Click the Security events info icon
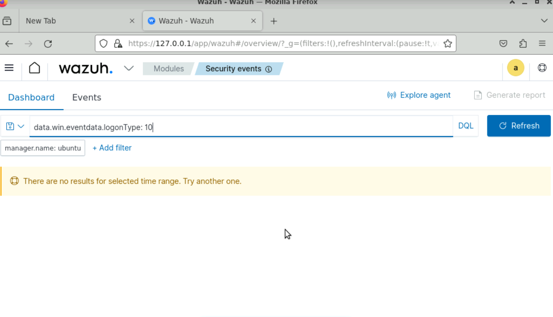Image resolution: width=553 pixels, height=317 pixels. [269, 69]
